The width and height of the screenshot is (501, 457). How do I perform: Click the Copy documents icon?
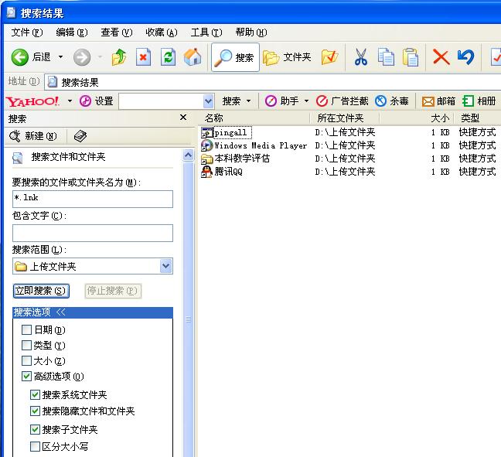[386, 57]
